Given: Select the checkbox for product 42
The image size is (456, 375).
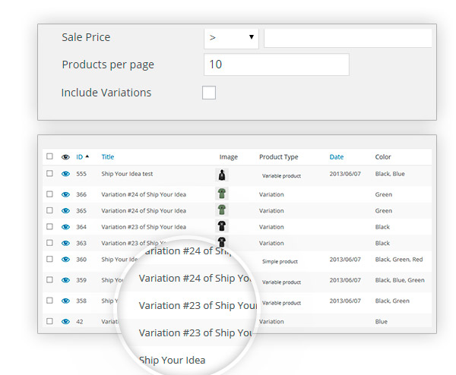Looking at the screenshot, I should tap(49, 321).
